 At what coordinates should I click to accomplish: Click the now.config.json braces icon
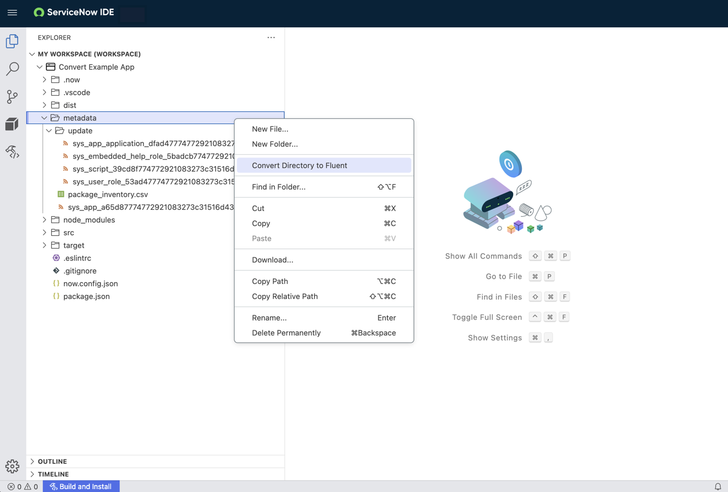point(56,283)
